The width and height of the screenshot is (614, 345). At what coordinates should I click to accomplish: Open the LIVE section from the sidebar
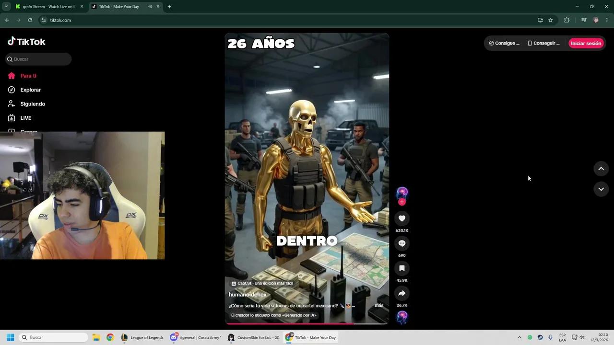click(x=26, y=117)
